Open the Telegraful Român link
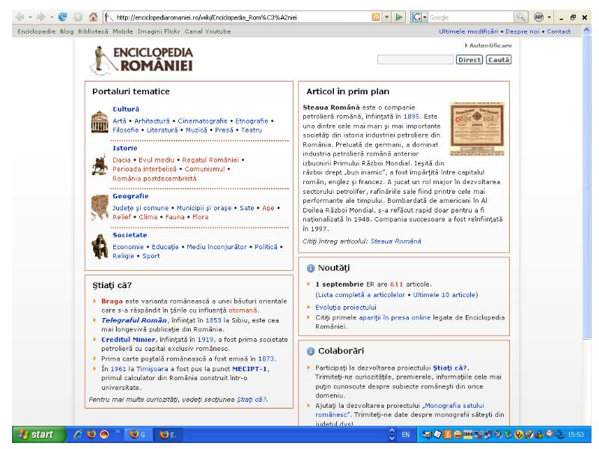 pos(134,320)
